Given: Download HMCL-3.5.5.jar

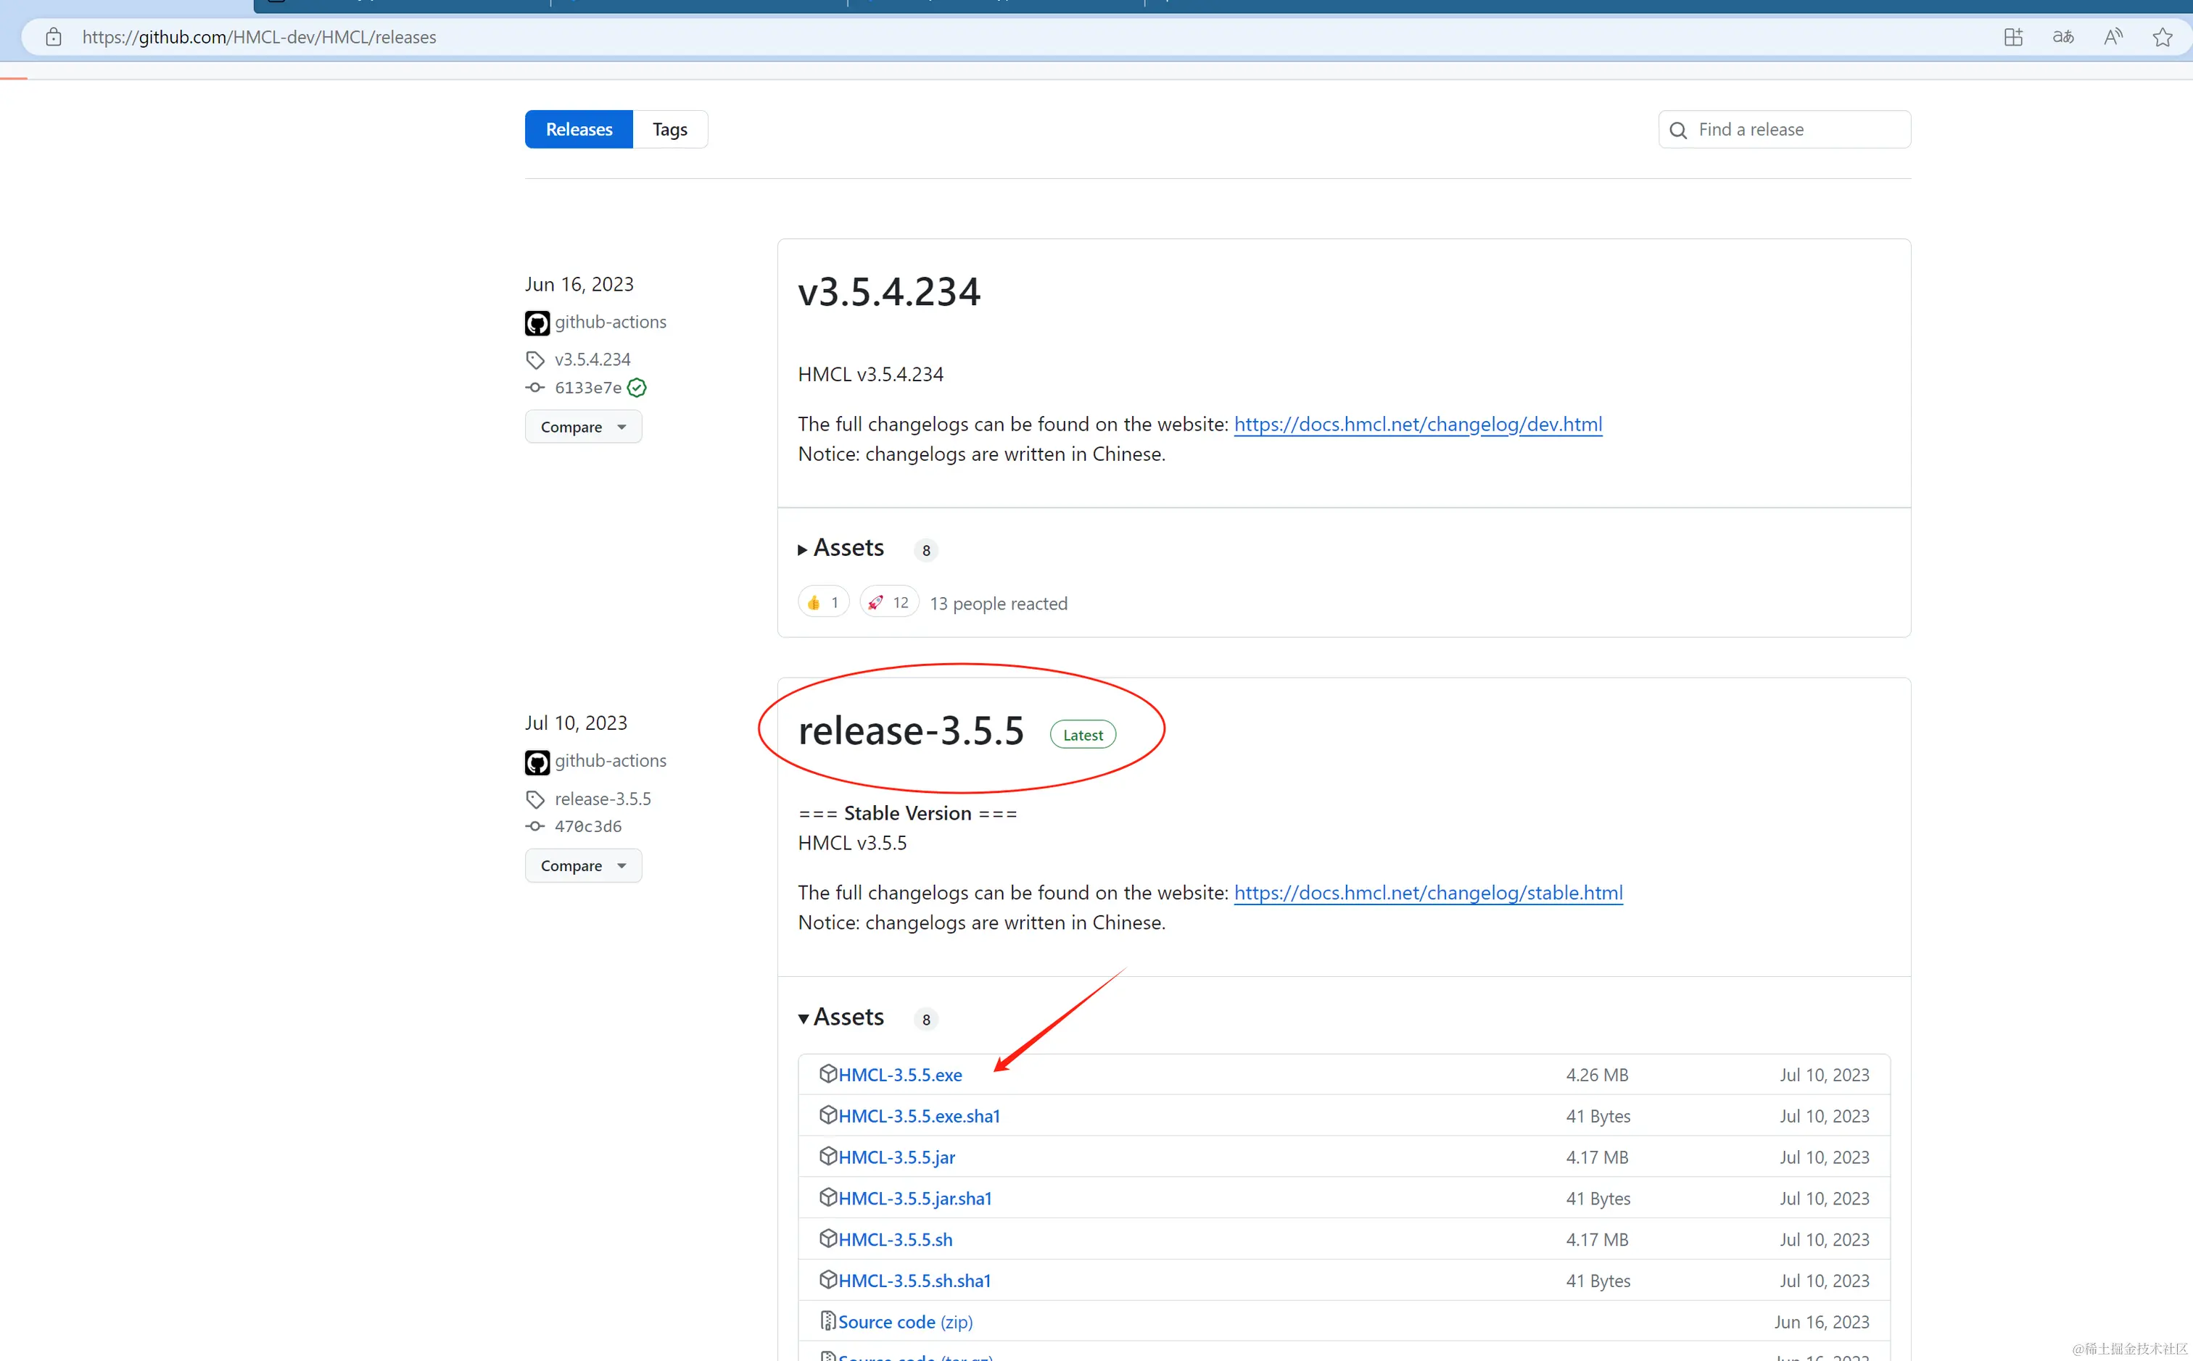Looking at the screenshot, I should pyautogui.click(x=896, y=1157).
